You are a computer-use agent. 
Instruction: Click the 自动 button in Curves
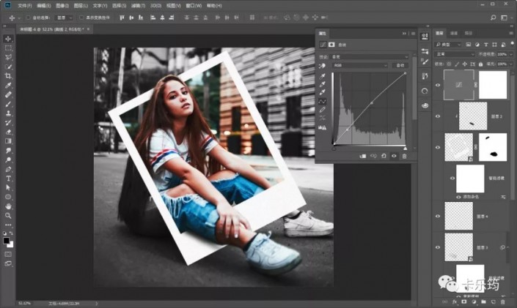[400, 66]
